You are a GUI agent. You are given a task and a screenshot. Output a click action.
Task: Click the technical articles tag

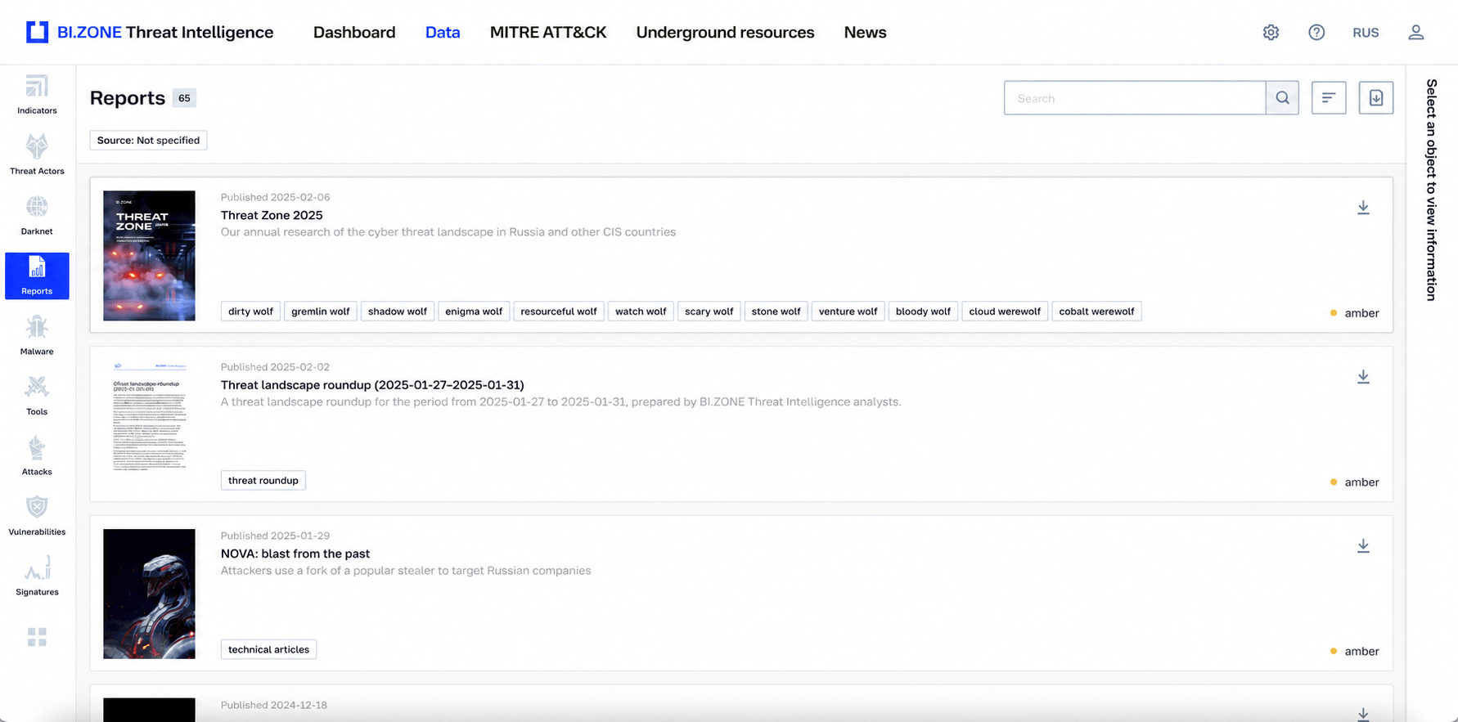268,650
